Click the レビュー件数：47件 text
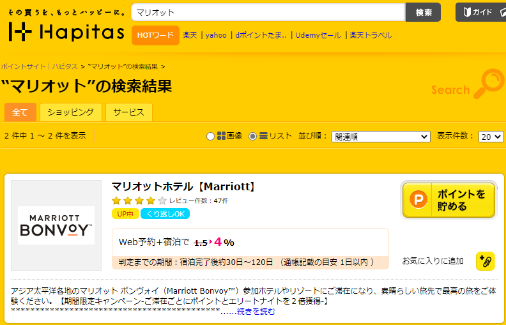This screenshot has width=506, height=325. [x=199, y=201]
